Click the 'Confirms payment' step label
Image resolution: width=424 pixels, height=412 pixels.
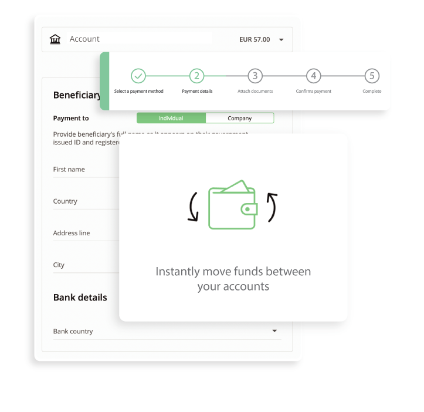click(x=313, y=91)
